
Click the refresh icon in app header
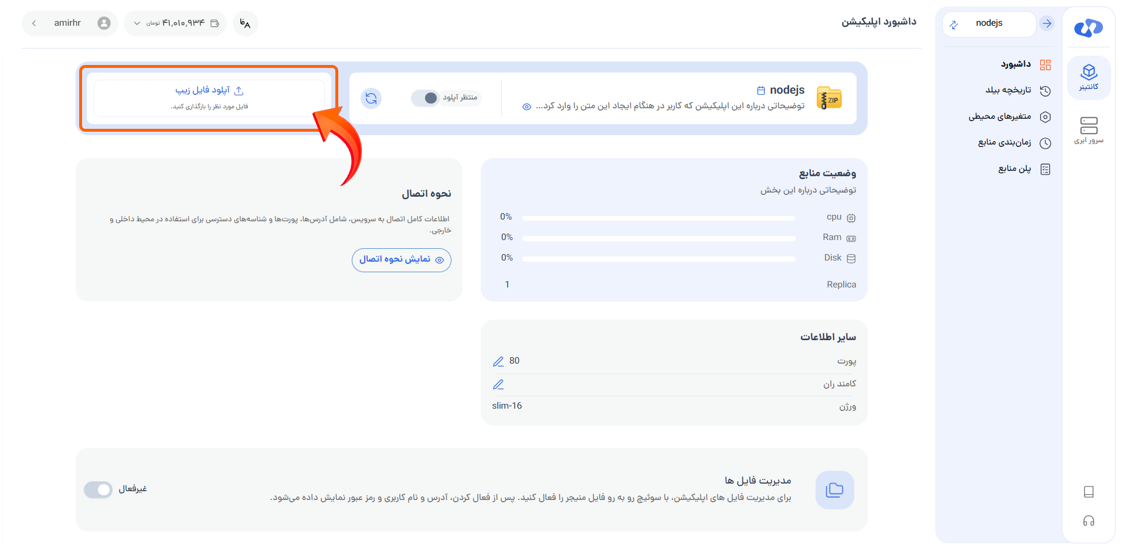click(x=371, y=98)
